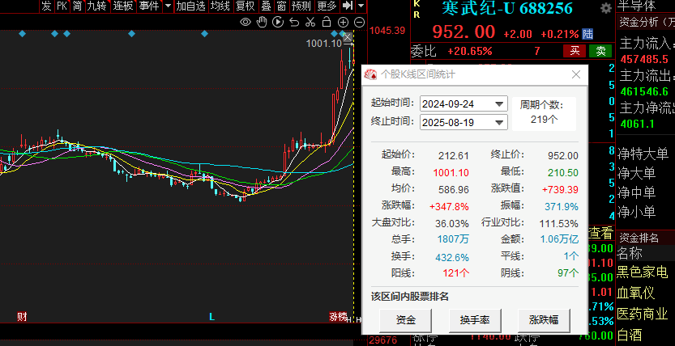Click the 发 toolbar button
This screenshot has height=346, width=675.
pyautogui.click(x=46, y=6)
